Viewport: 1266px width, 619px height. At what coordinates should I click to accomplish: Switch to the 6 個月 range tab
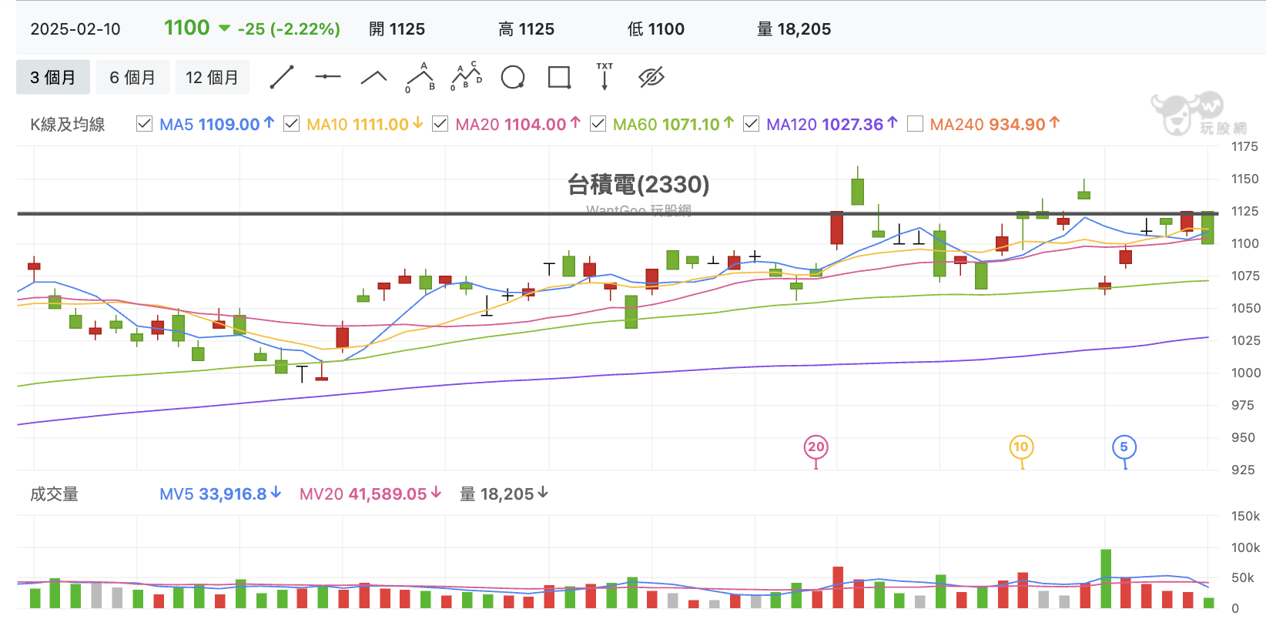click(x=132, y=77)
